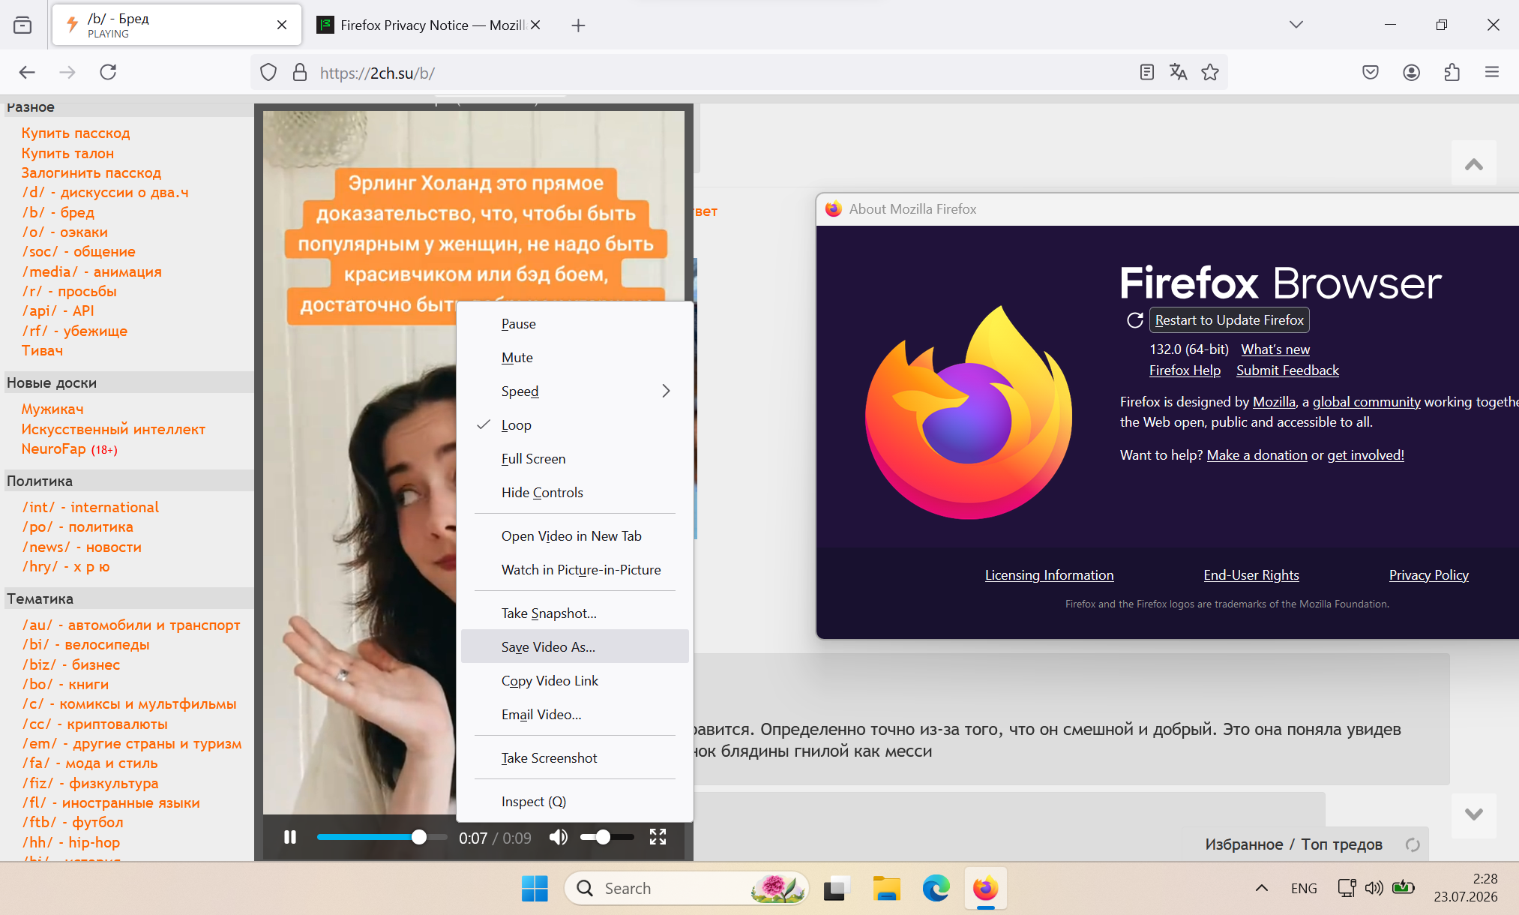Select Save Video As… option
This screenshot has height=915, width=1519.
(x=575, y=646)
